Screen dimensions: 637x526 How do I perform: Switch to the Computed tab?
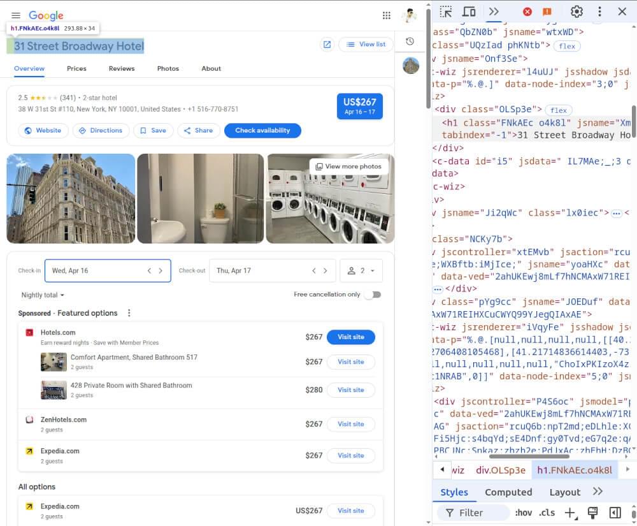pos(508,492)
